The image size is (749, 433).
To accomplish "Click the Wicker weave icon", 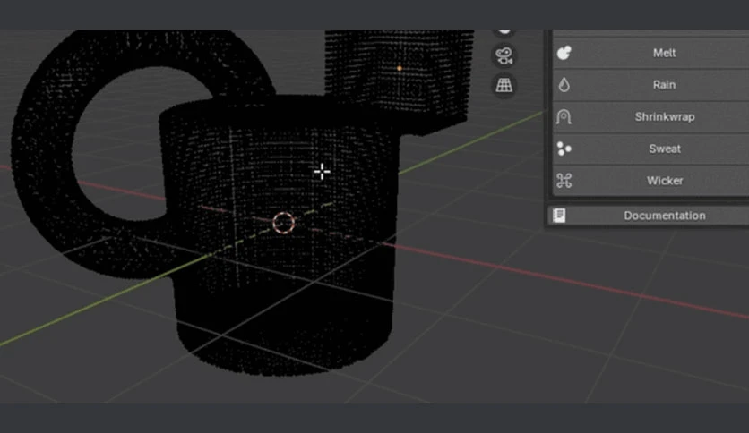I will [x=564, y=181].
